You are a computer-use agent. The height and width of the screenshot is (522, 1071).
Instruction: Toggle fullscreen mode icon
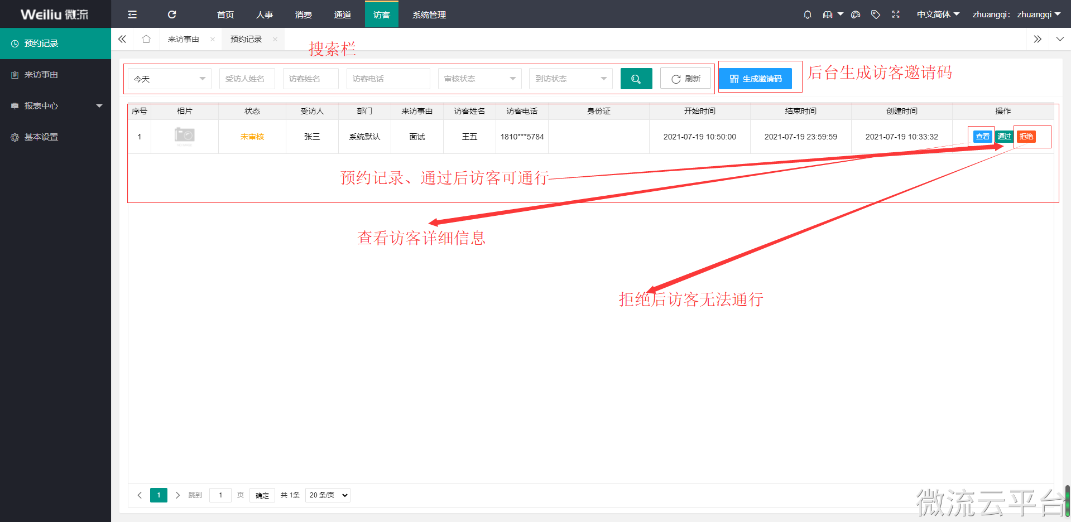click(x=896, y=14)
